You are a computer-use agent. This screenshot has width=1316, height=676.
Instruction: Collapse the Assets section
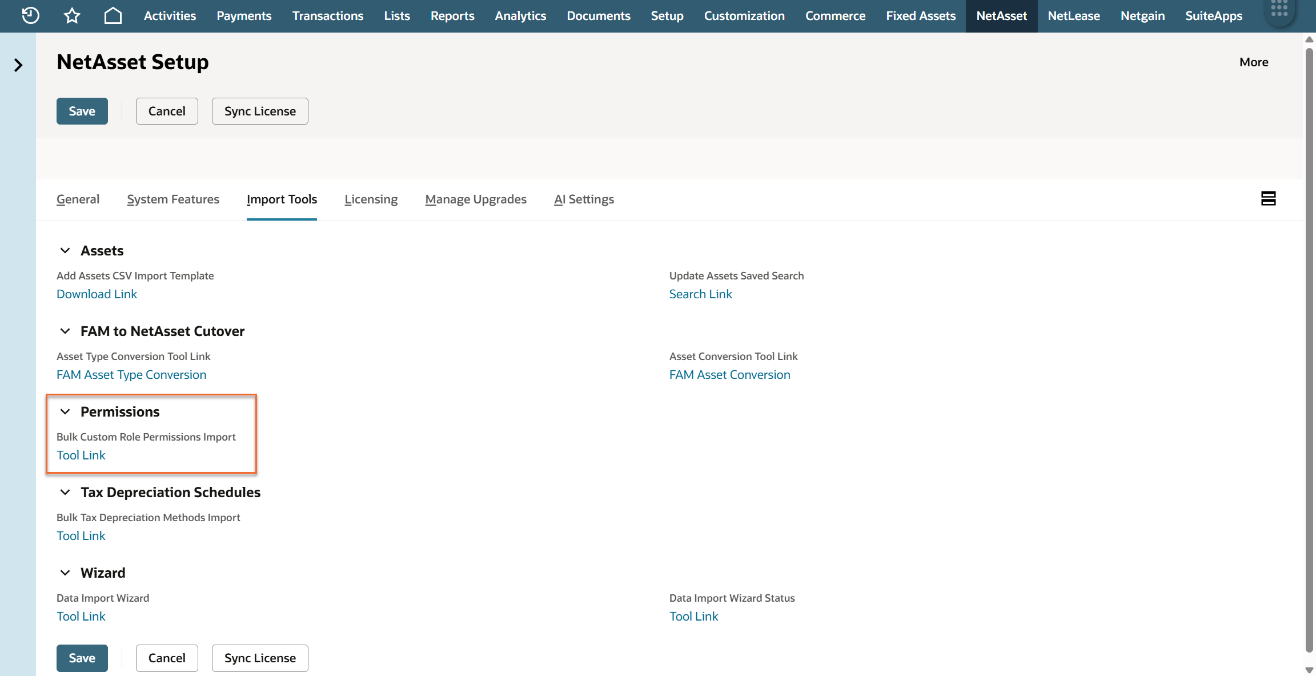(65, 250)
